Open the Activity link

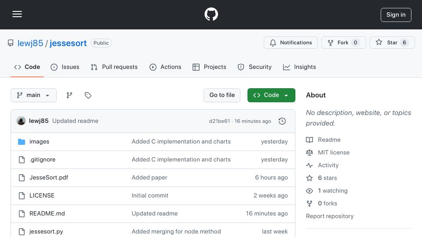click(x=328, y=165)
